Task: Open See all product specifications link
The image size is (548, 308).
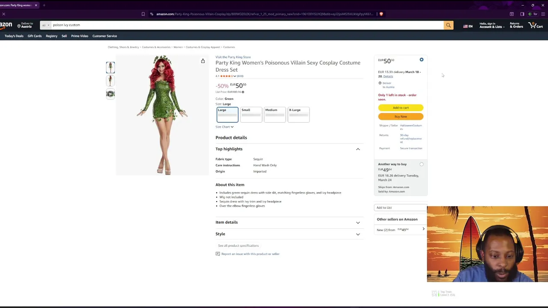Action: 238,246
